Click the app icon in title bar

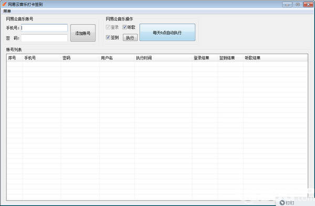4,4
